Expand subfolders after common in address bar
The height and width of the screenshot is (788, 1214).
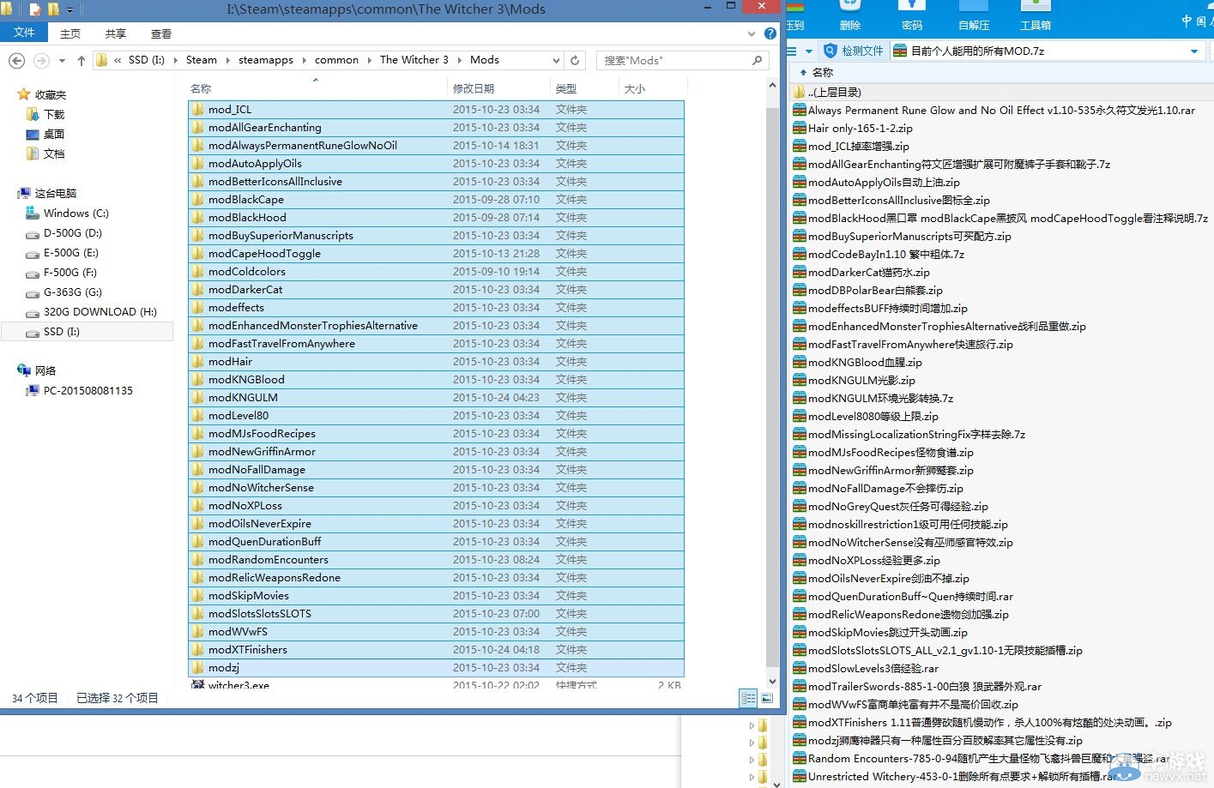click(370, 60)
